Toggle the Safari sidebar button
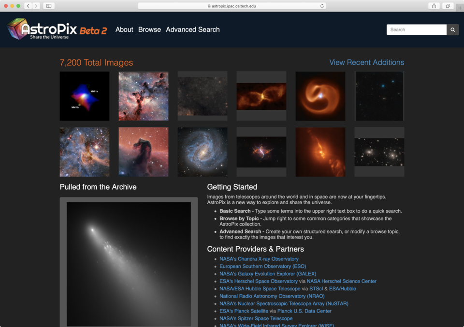This screenshot has height=327, width=464. (49, 6)
